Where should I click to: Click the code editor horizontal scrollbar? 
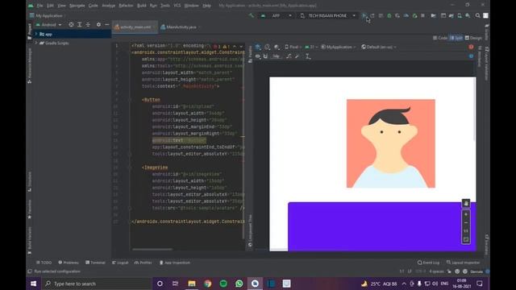(x=152, y=249)
